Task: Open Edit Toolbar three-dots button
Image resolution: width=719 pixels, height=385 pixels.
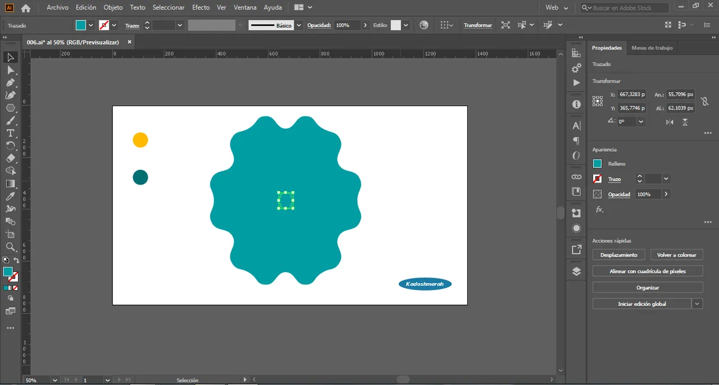Action: [x=10, y=328]
